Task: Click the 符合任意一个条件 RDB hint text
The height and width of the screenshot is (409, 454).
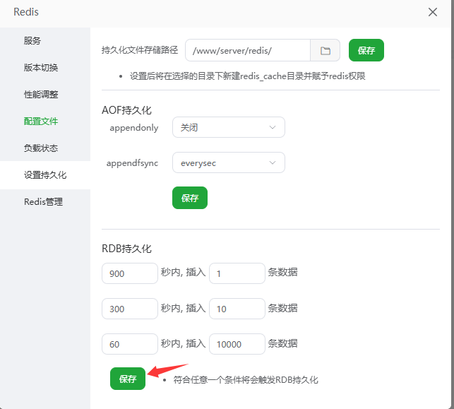Action: [246, 380]
